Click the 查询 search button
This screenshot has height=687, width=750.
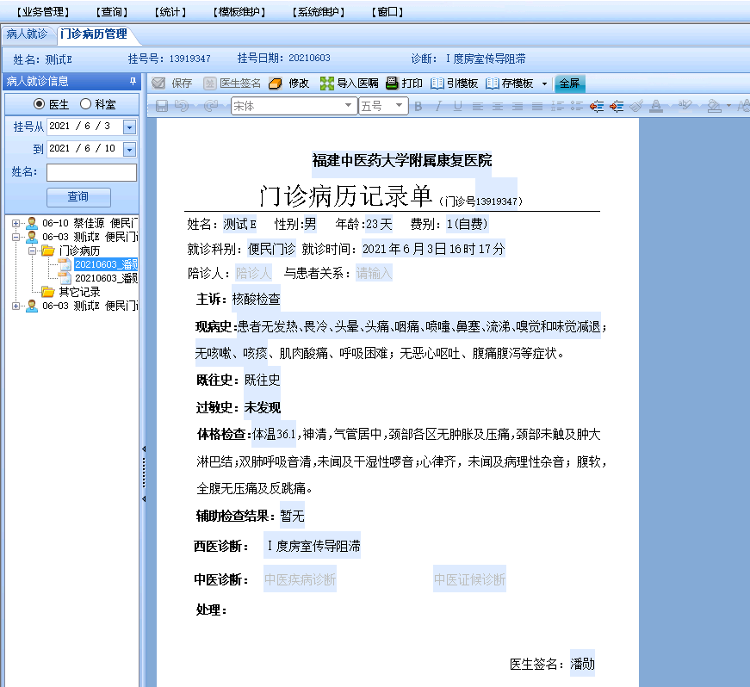click(x=78, y=197)
